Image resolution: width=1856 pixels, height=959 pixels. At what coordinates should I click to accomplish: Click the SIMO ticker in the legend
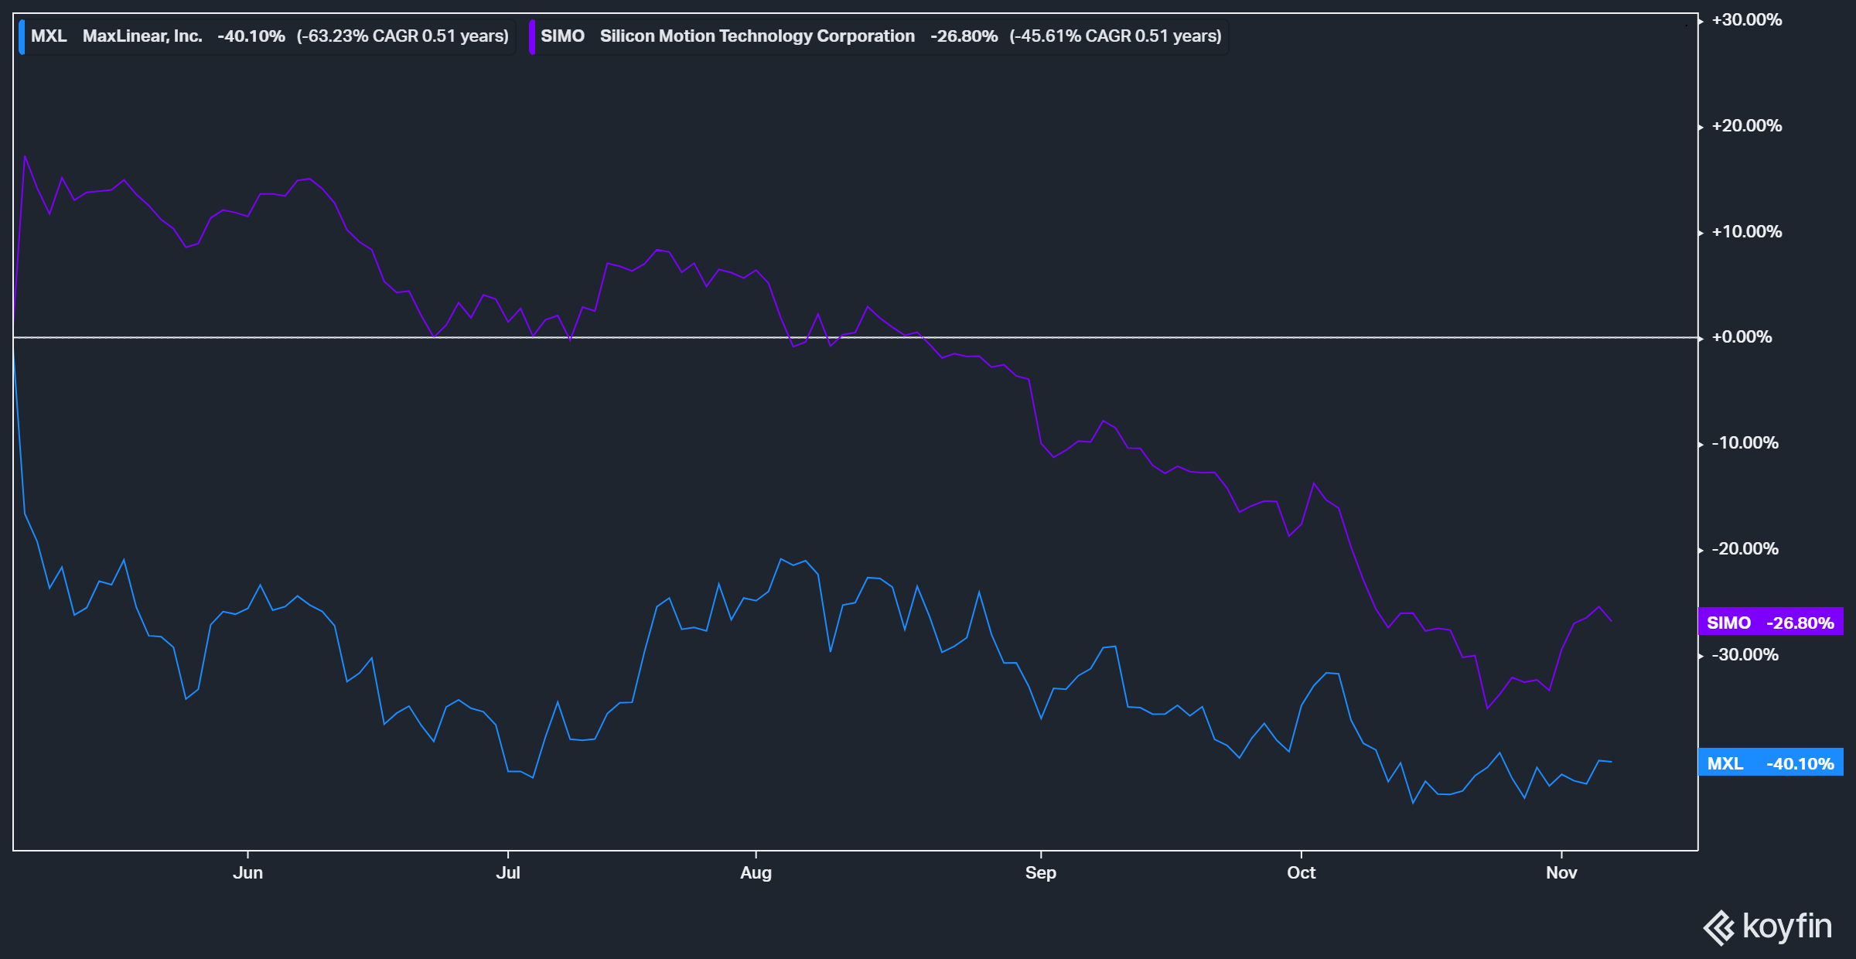562,36
